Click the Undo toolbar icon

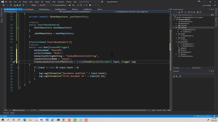click(x=23, y=5)
